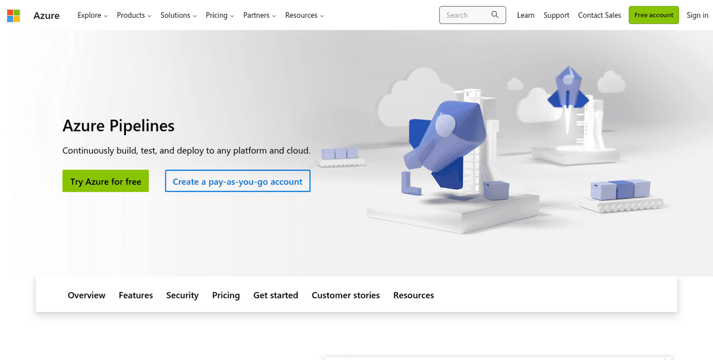Screen dimensions: 713x360
Task: Click the green Free account button
Action: tap(654, 15)
